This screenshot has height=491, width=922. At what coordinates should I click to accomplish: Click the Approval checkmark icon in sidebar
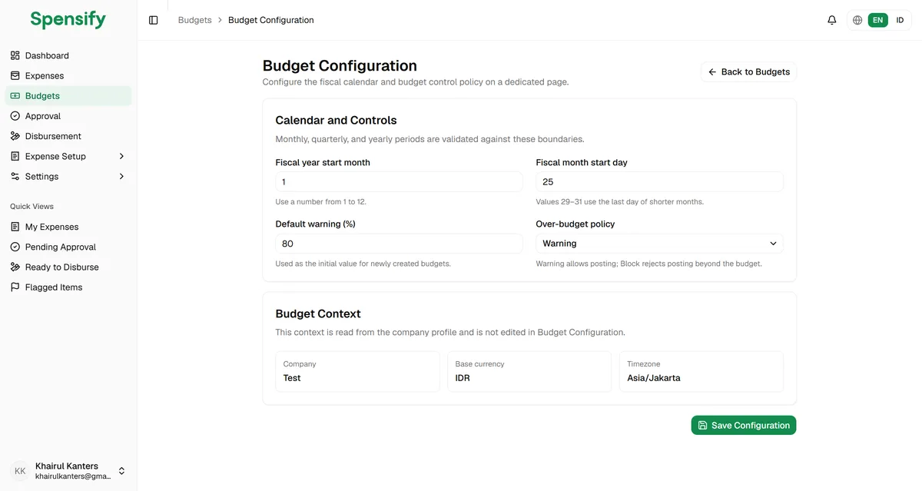15,116
